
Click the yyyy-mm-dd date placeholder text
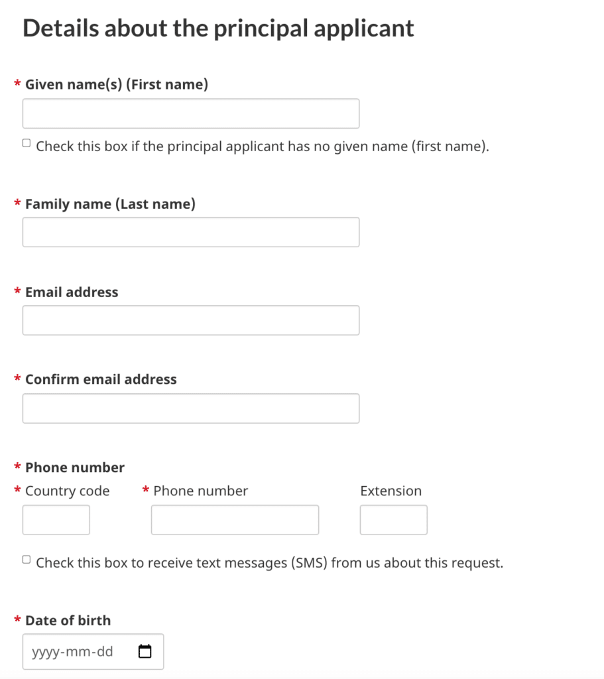pos(72,652)
